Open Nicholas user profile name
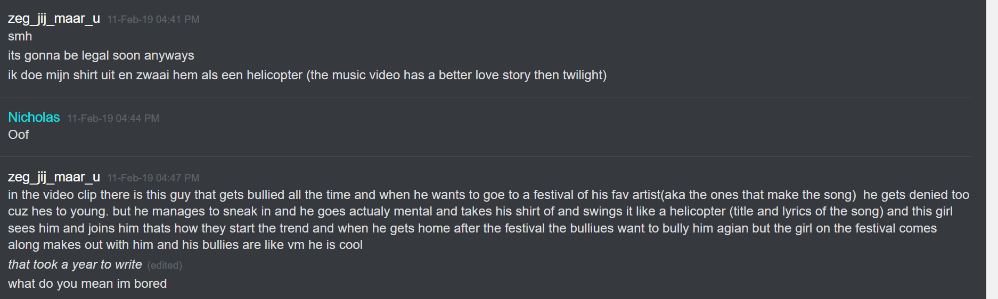The width and height of the screenshot is (998, 299). pyautogui.click(x=34, y=117)
